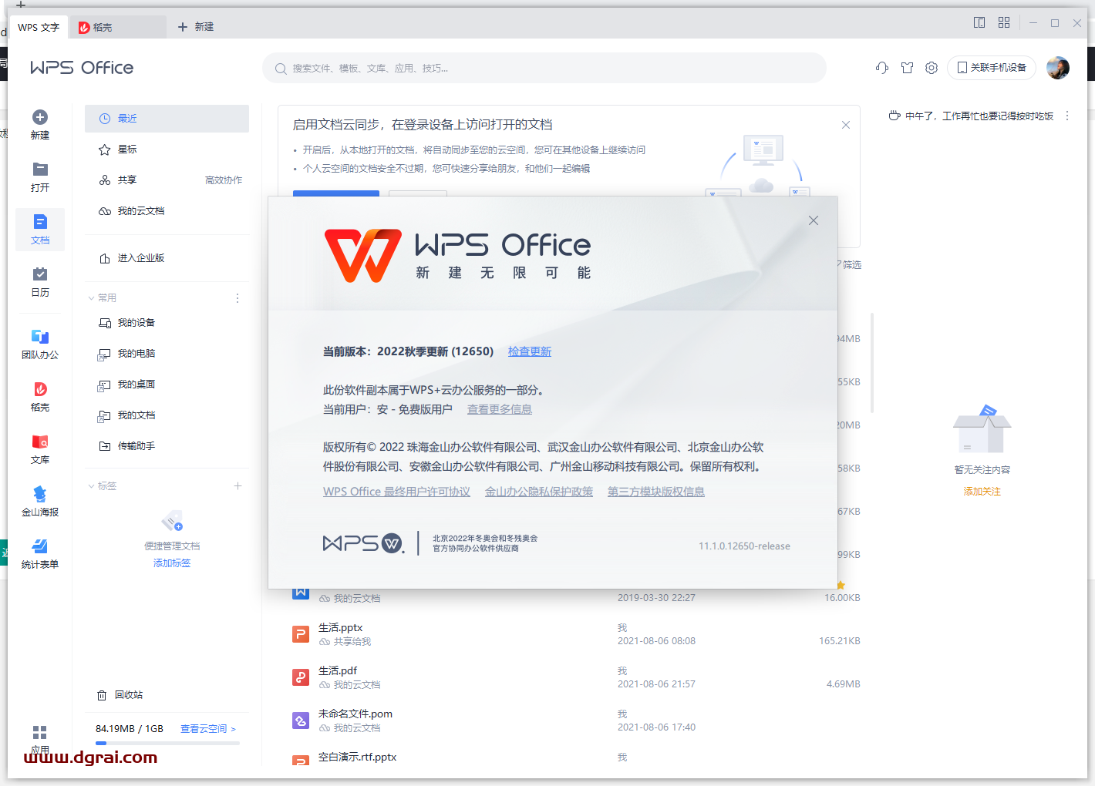
Task: Click the document list vertical scrollbar
Action: pos(872,362)
